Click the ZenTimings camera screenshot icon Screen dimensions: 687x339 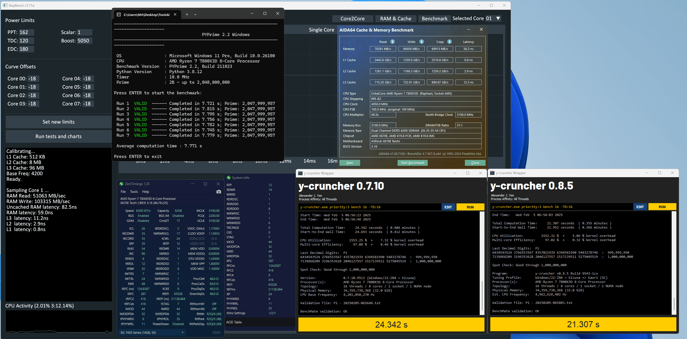(x=218, y=192)
